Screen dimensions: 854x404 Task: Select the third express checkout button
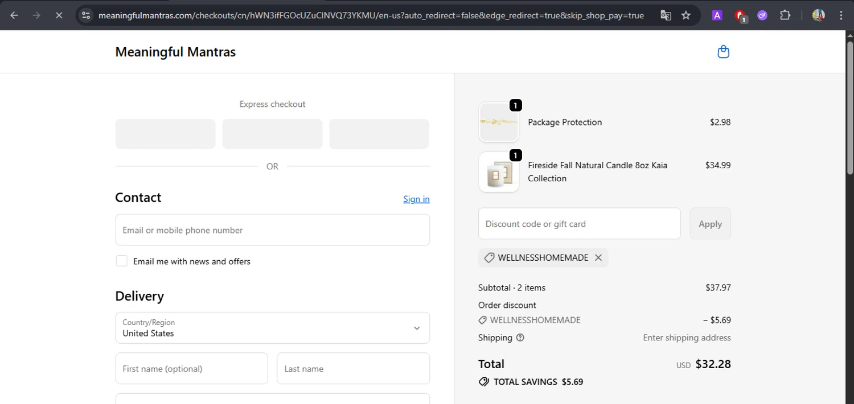379,134
